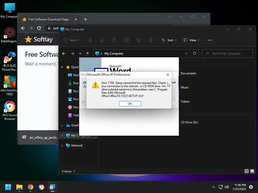Click OK in the Error 1706 dialog
The height and width of the screenshot is (193, 258).
130,104
